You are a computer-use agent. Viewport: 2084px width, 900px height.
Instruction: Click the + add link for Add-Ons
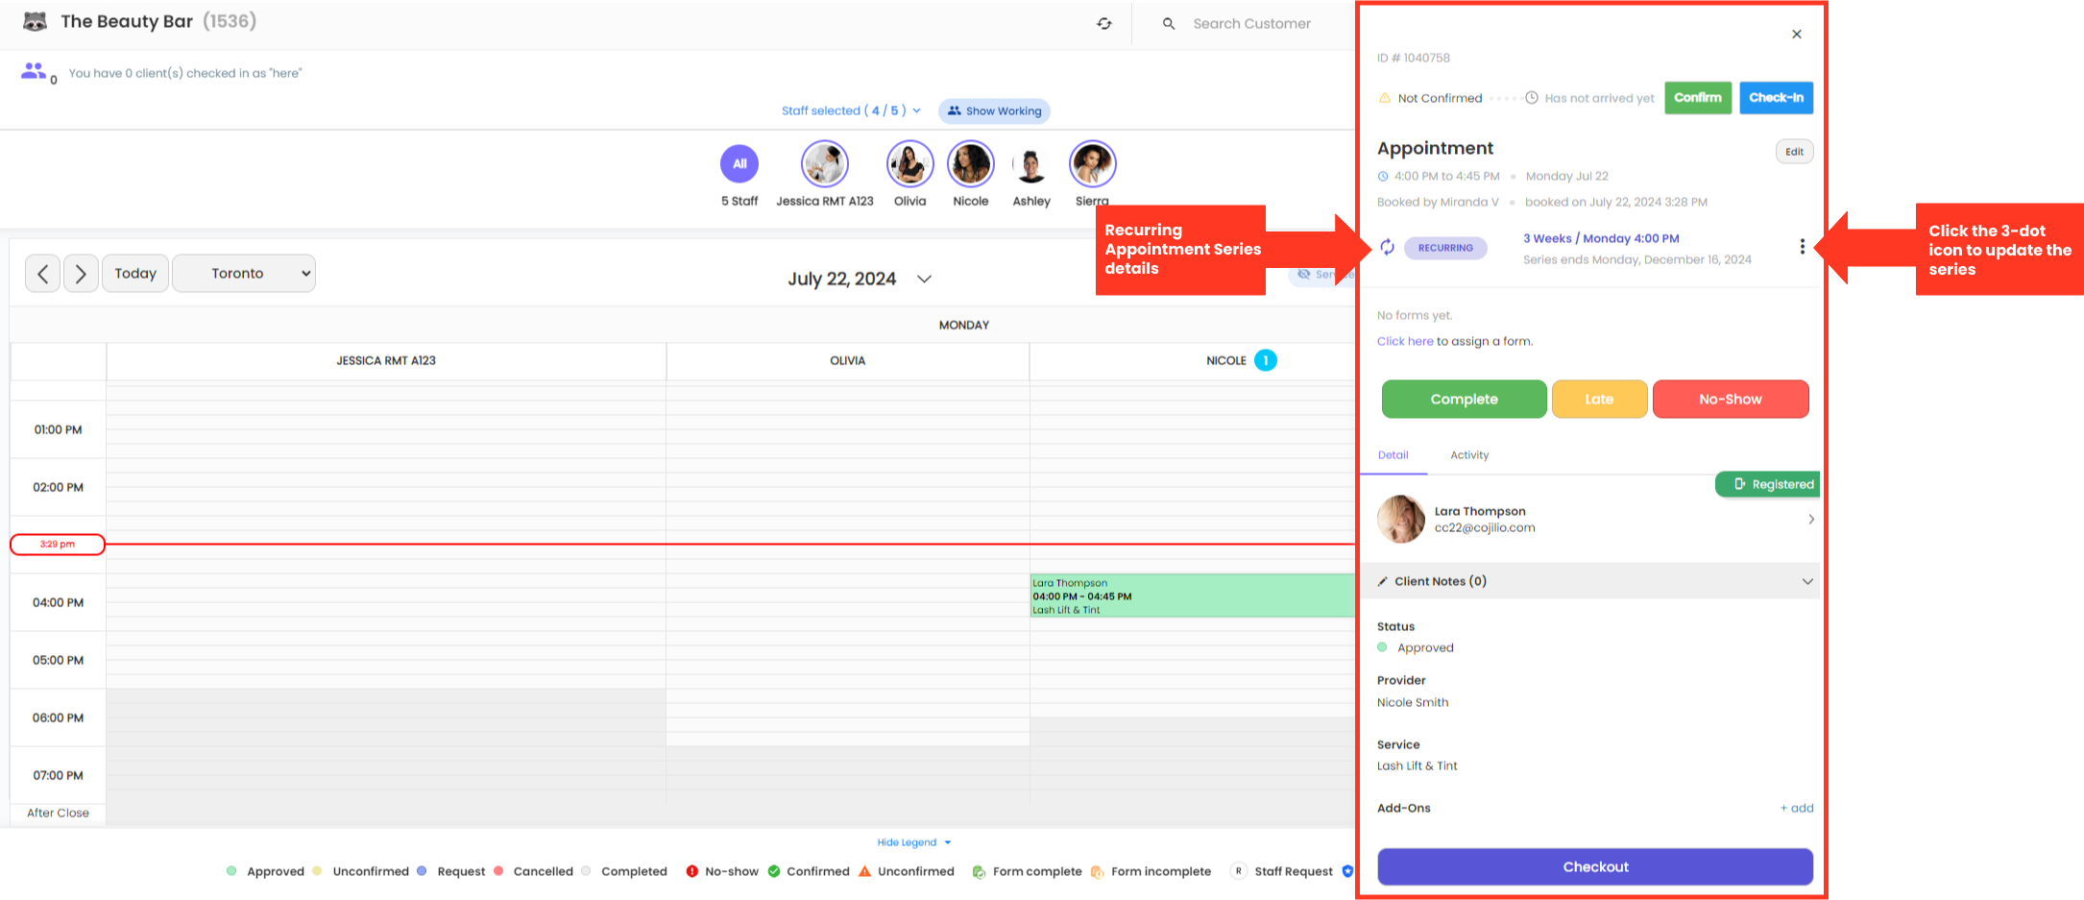1797,808
